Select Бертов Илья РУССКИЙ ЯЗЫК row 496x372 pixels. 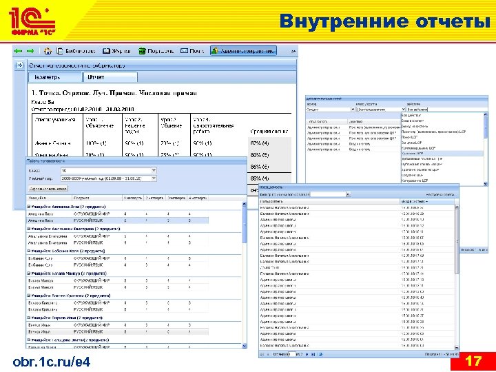click(x=117, y=332)
